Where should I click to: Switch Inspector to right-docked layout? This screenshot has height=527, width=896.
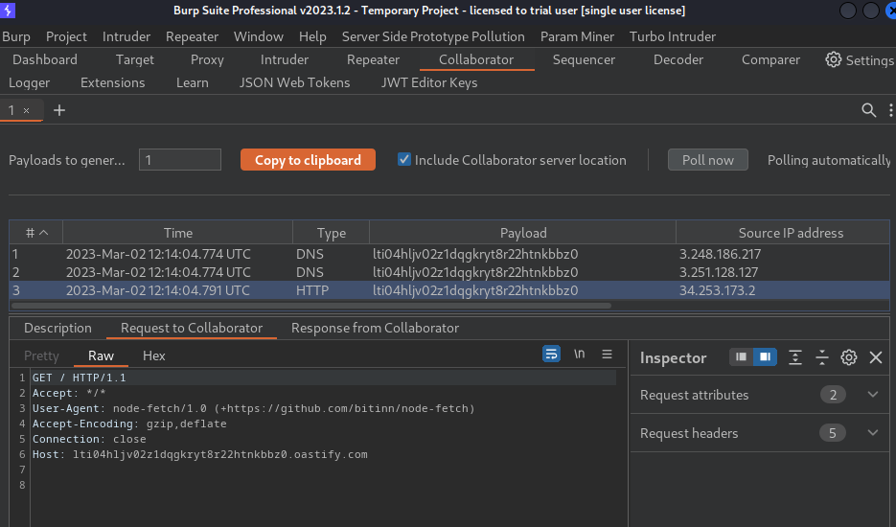pyautogui.click(x=765, y=357)
